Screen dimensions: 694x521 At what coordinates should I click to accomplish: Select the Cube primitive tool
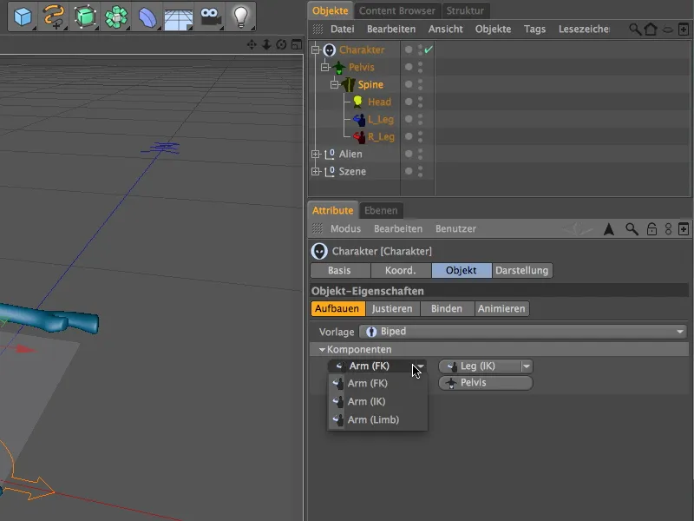click(23, 16)
